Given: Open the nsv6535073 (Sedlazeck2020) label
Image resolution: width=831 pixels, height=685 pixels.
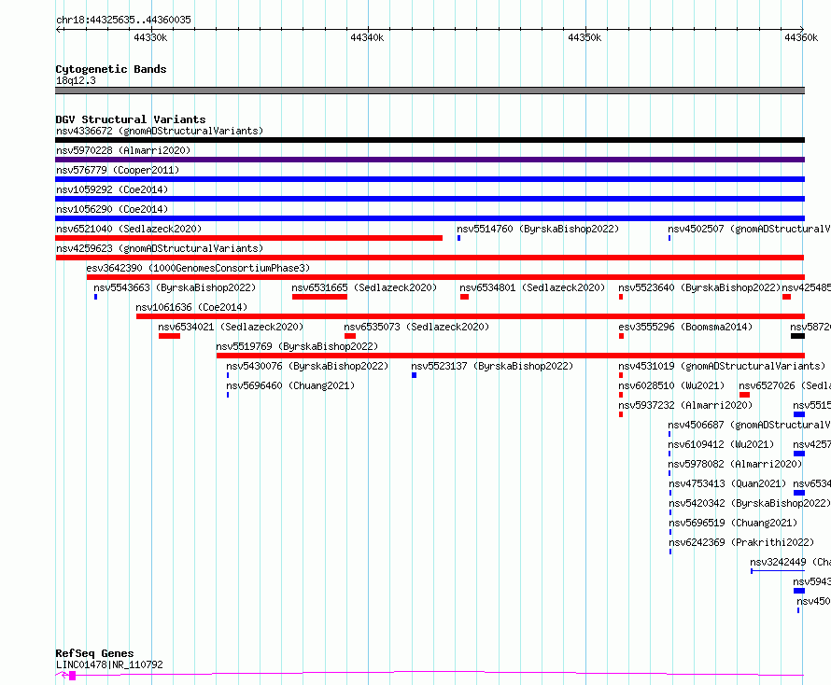Looking at the screenshot, I should tap(416, 327).
